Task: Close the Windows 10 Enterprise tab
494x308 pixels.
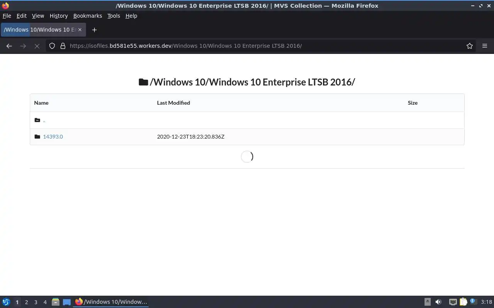Action: pos(80,30)
